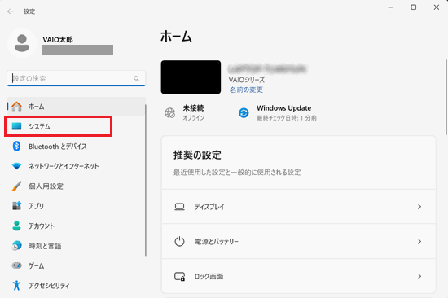Open アカウント settings category
Image resolution: width=448 pixels, height=298 pixels.
point(76,226)
